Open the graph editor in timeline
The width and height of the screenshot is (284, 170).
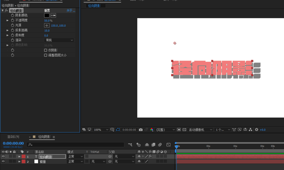coord(168,145)
